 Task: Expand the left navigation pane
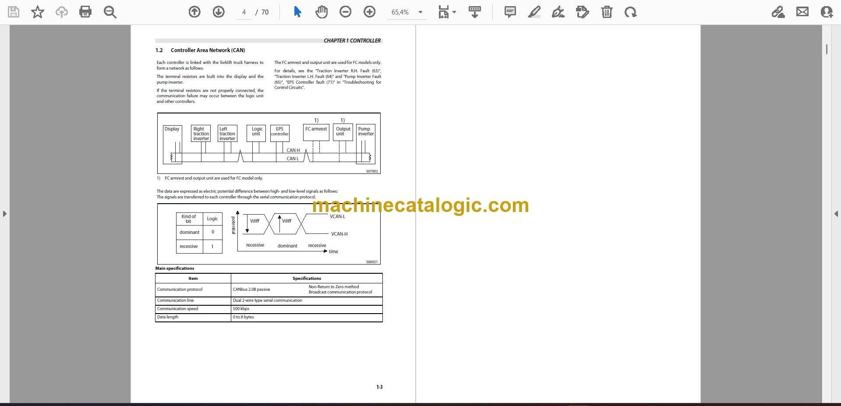click(x=4, y=214)
